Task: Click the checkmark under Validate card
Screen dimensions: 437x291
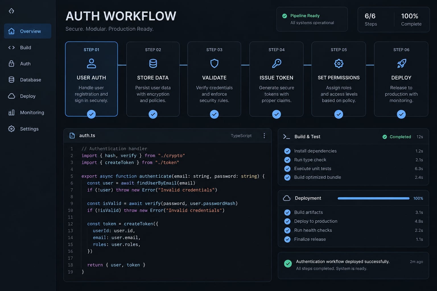Action: [214, 114]
